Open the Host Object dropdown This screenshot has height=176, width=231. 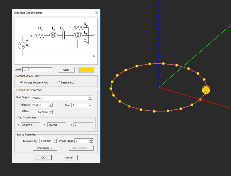[x=90, y=98]
